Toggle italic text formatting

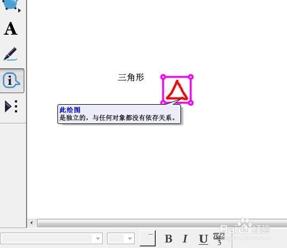point(185,239)
